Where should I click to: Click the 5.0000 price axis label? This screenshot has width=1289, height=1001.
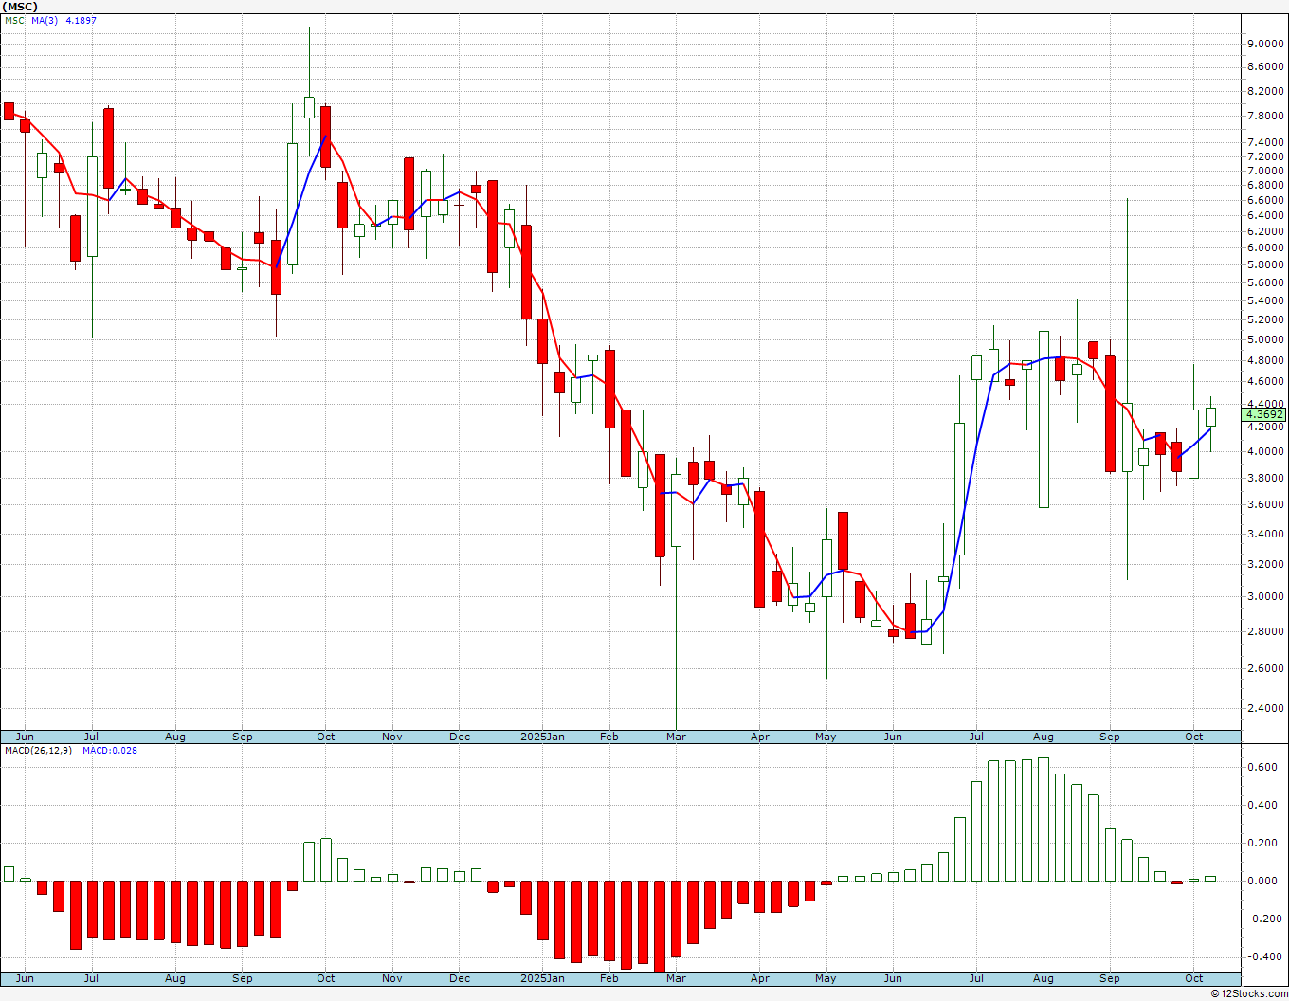[1267, 339]
